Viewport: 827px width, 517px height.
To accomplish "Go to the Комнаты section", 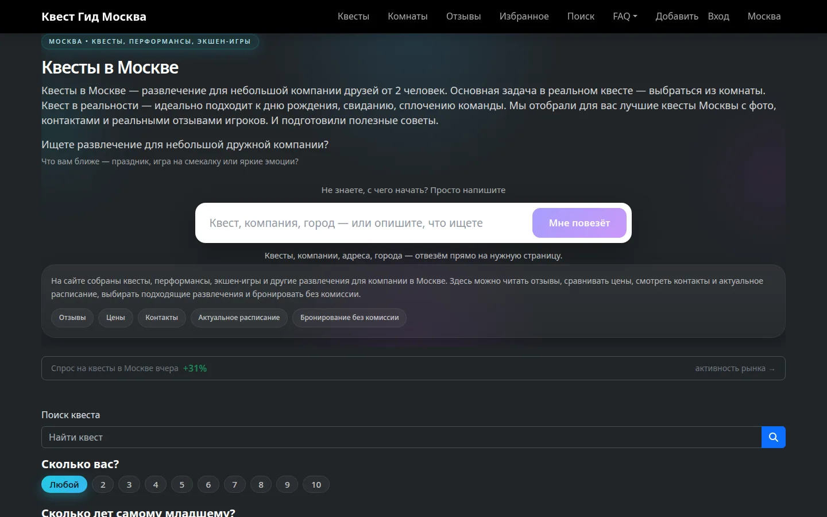I will click(x=408, y=16).
